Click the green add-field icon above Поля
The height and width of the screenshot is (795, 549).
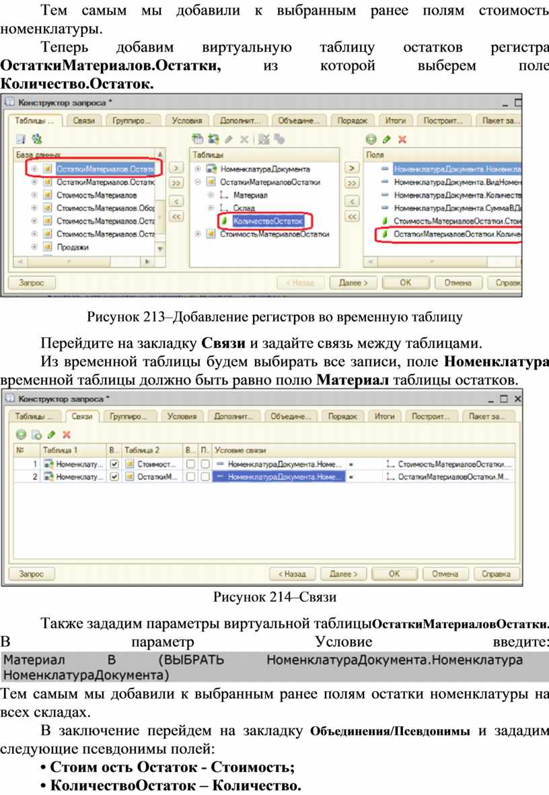(371, 139)
